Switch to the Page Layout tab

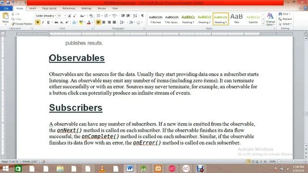click(49, 8)
